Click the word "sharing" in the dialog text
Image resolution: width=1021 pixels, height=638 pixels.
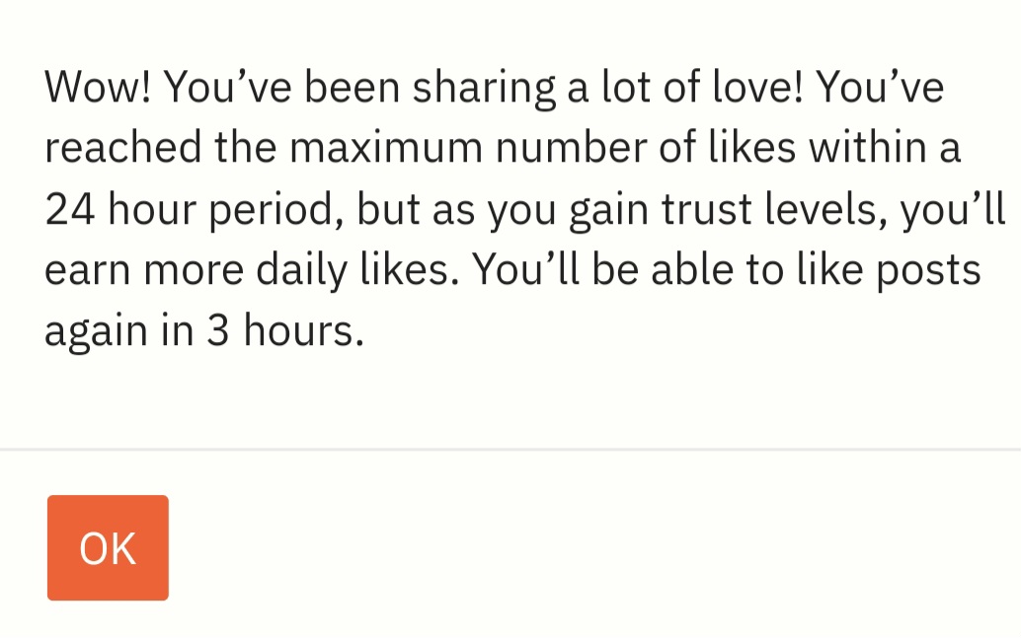(x=485, y=89)
